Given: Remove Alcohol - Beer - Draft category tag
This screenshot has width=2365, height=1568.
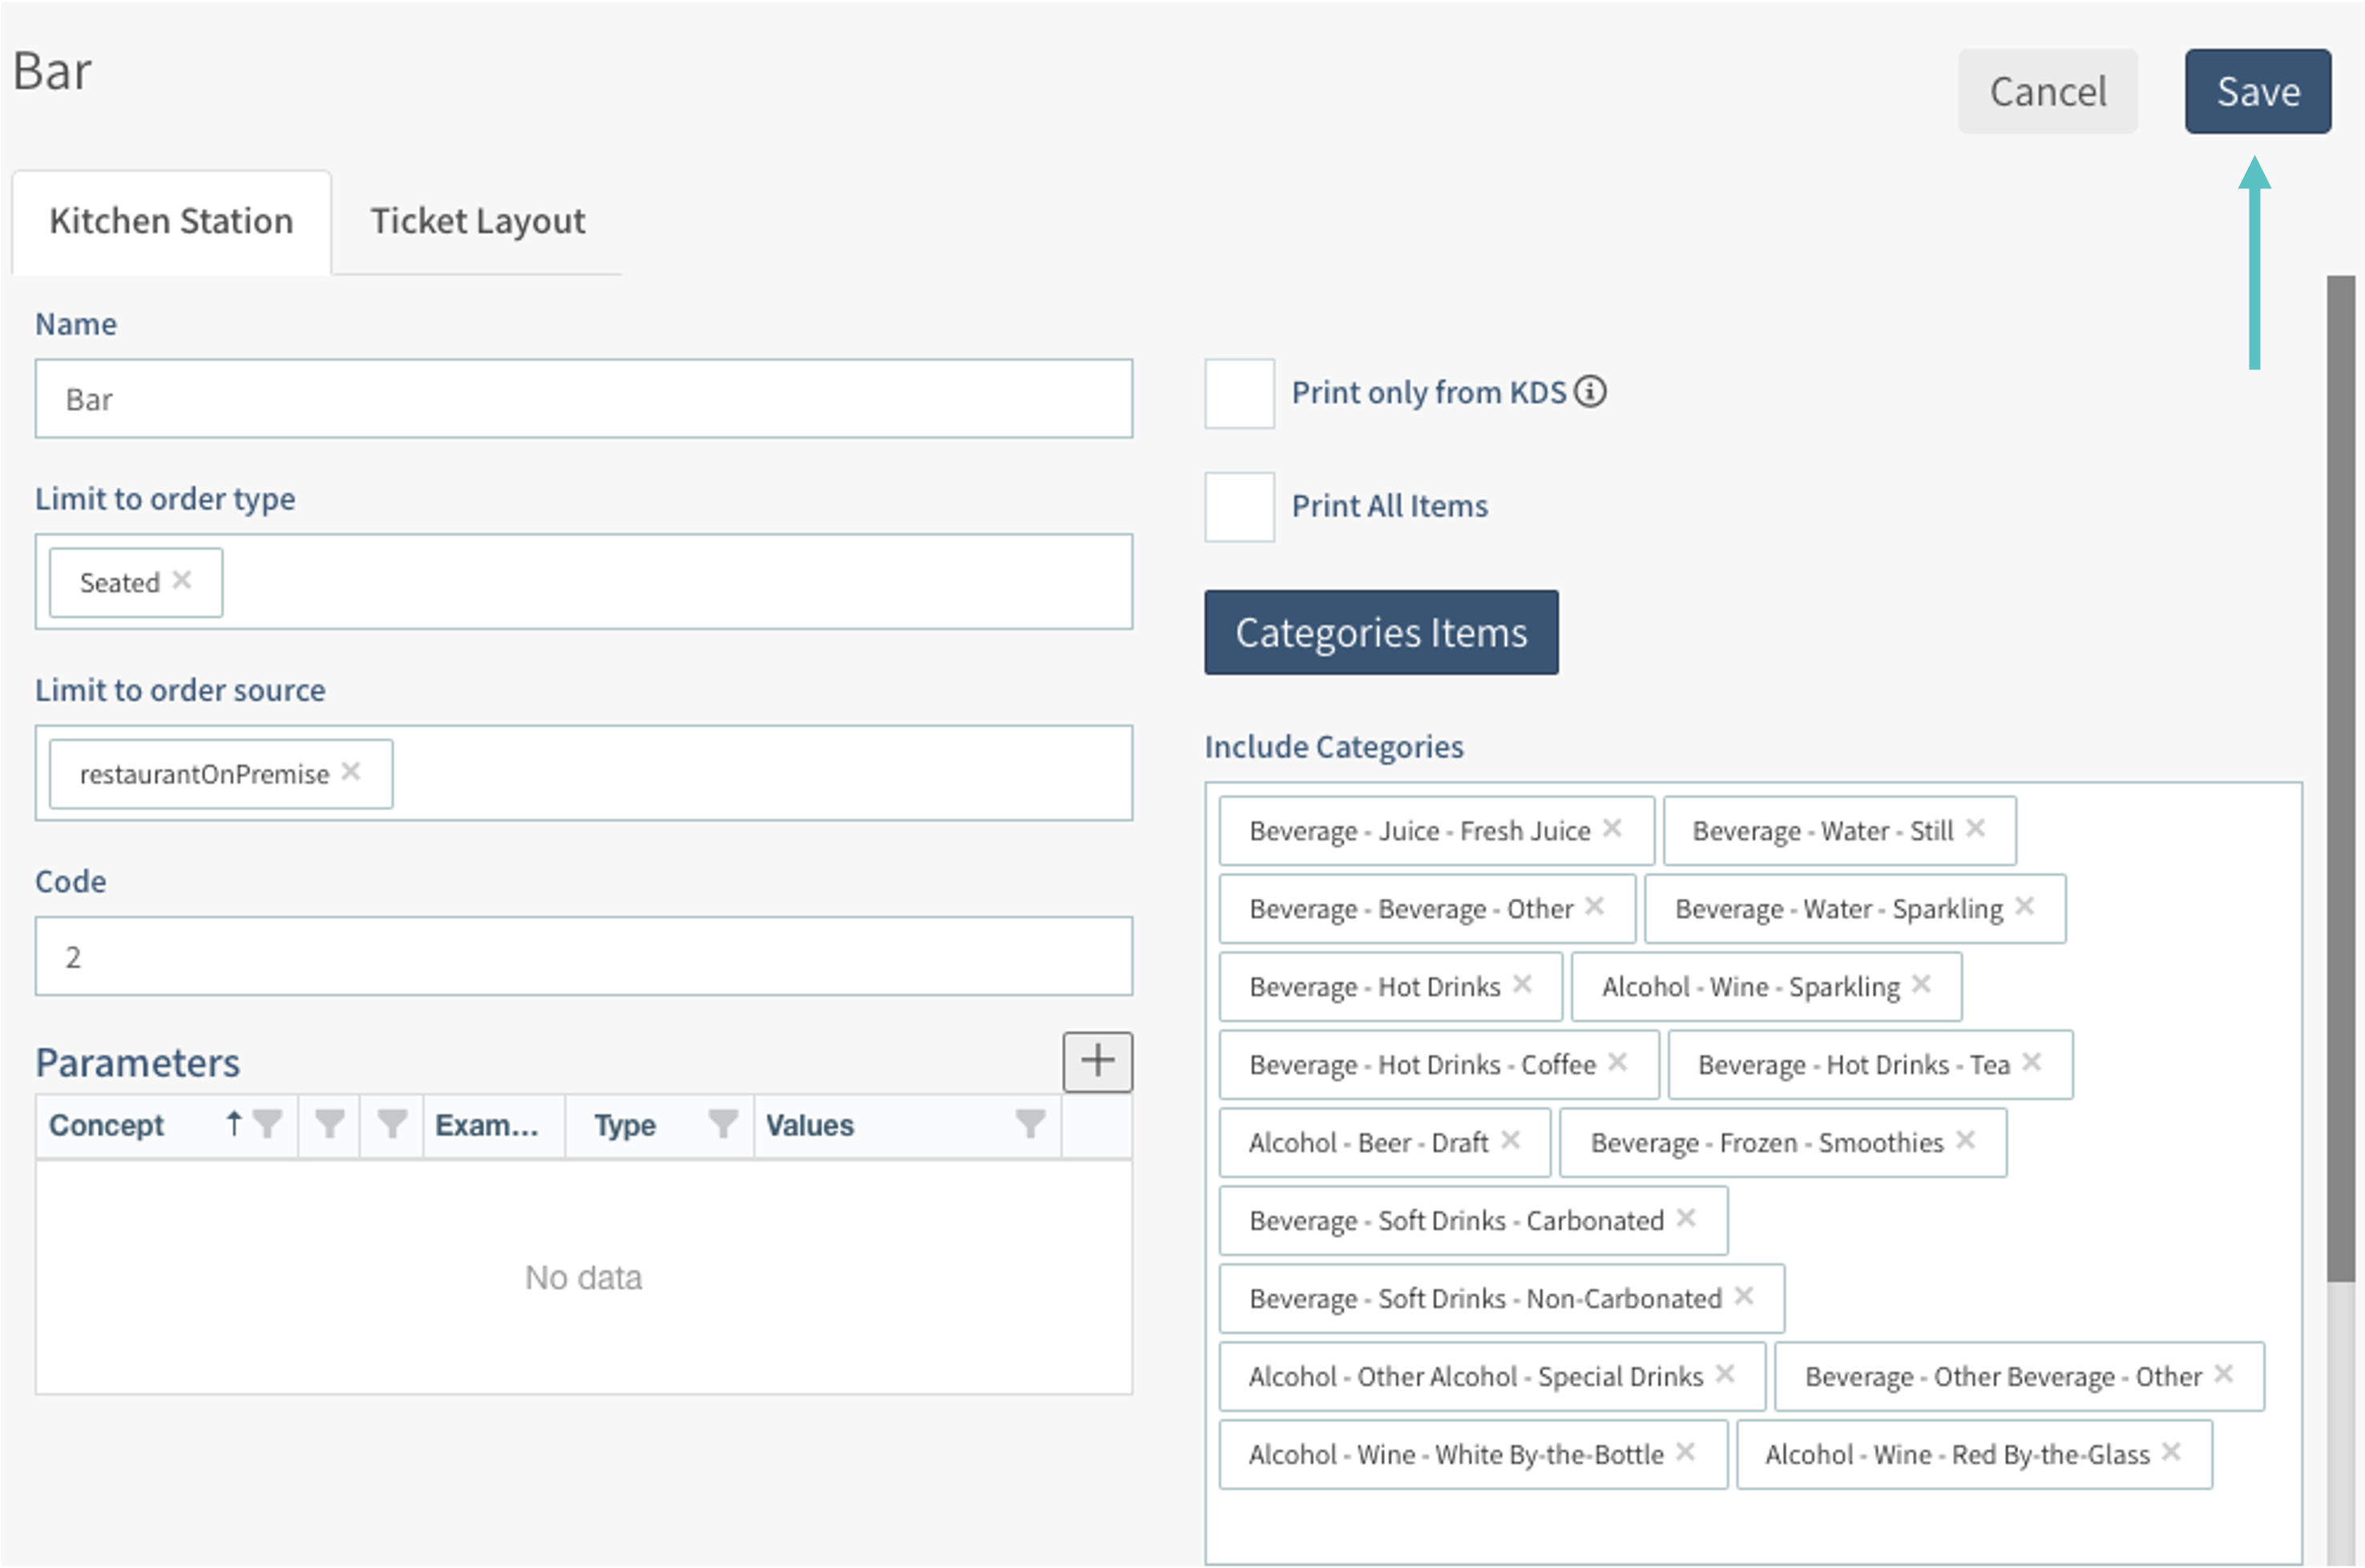Looking at the screenshot, I should 1510,1140.
